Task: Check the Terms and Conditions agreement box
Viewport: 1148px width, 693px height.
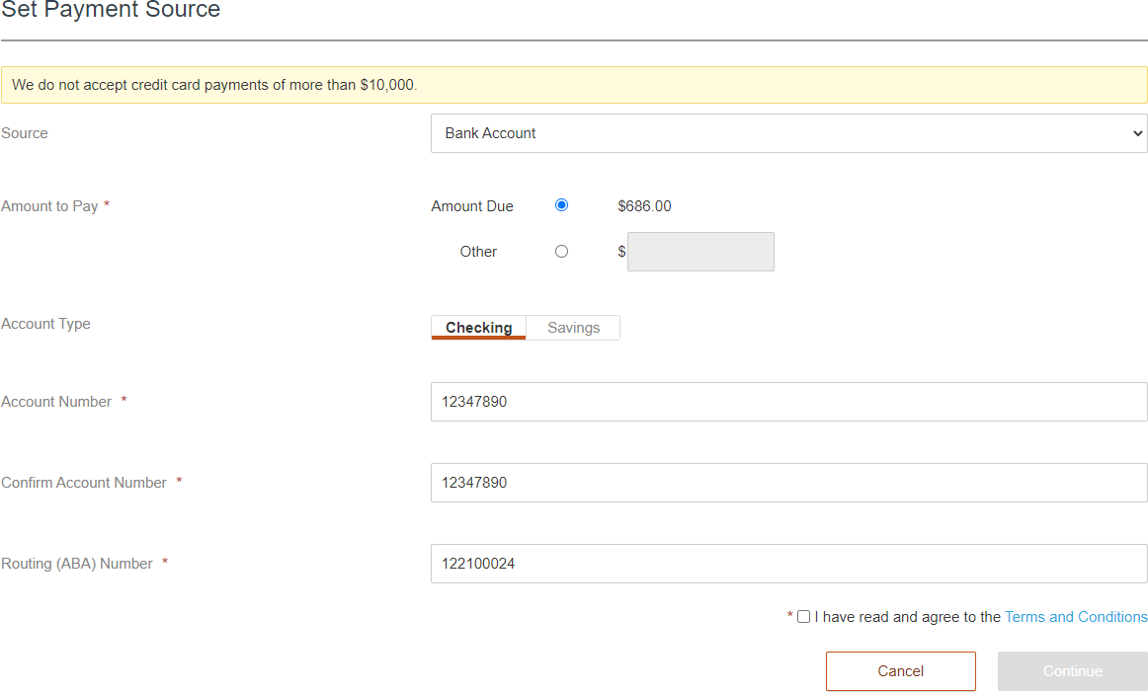Action: (803, 616)
